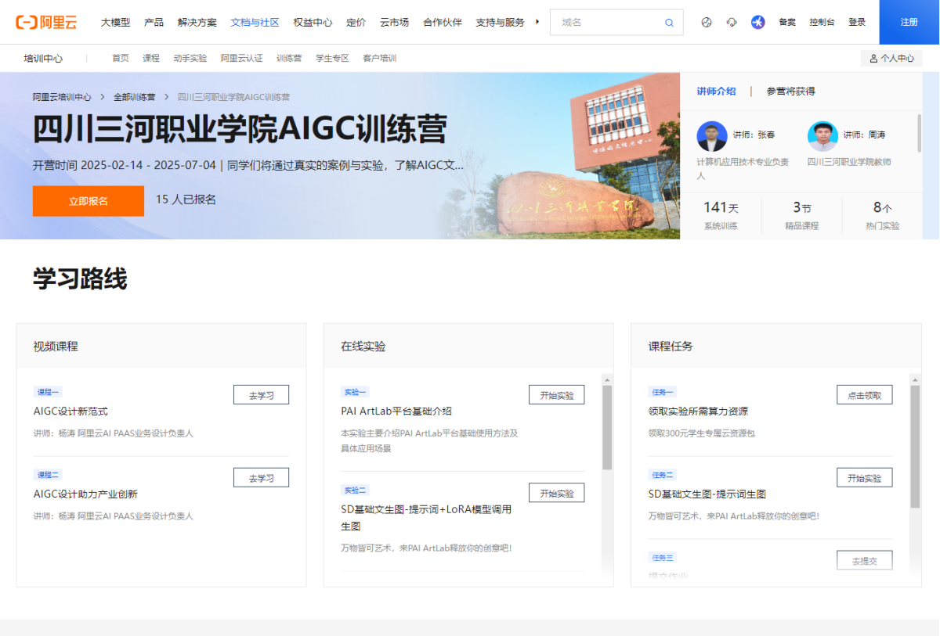Click the 立即报名 signup button
The width and height of the screenshot is (940, 636).
coord(88,201)
